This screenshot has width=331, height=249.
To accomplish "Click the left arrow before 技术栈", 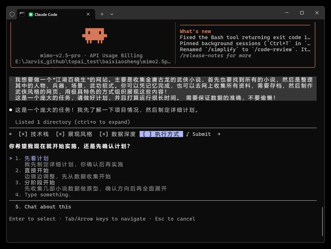I will (11, 134).
